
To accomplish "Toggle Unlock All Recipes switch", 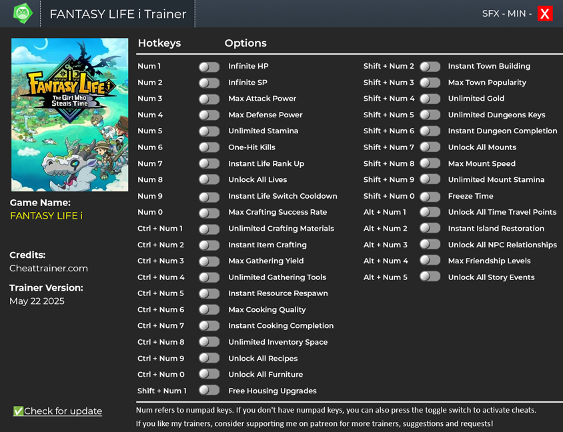I will tap(209, 359).
